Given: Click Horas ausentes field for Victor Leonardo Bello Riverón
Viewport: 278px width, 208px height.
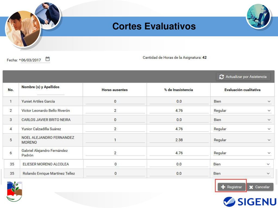Looking at the screenshot, I should click(115, 110).
